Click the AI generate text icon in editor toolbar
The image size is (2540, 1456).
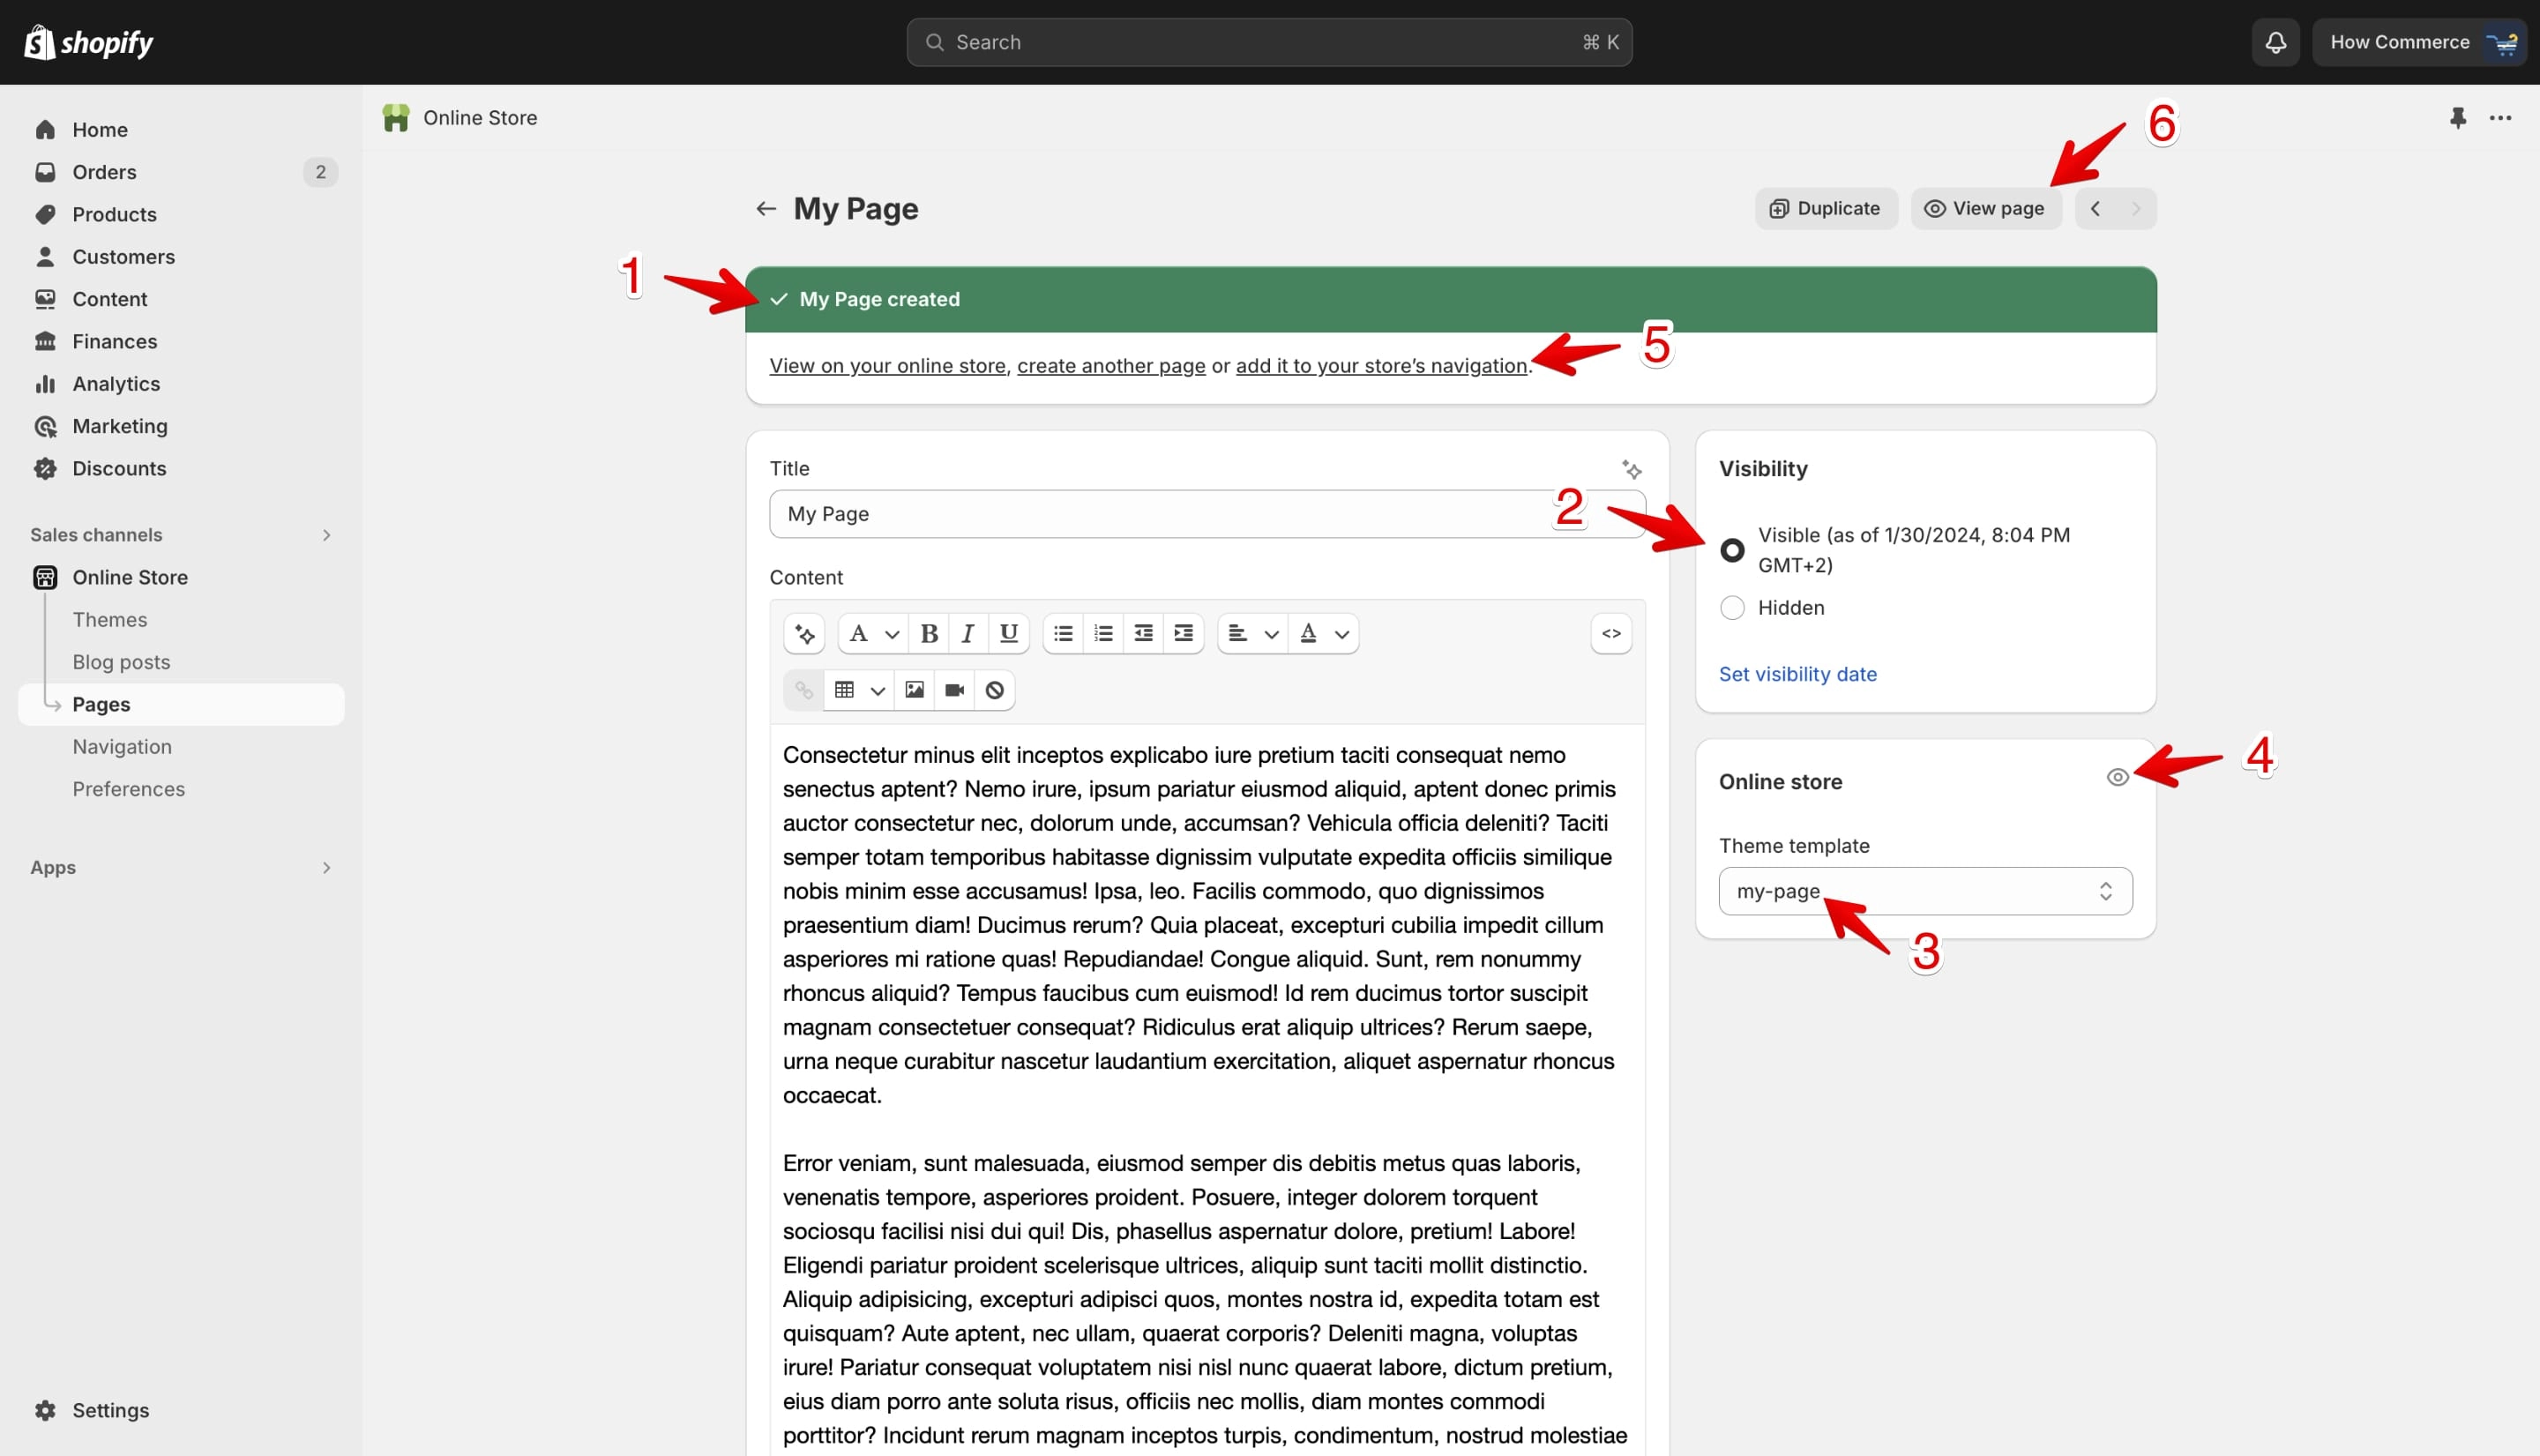(804, 634)
